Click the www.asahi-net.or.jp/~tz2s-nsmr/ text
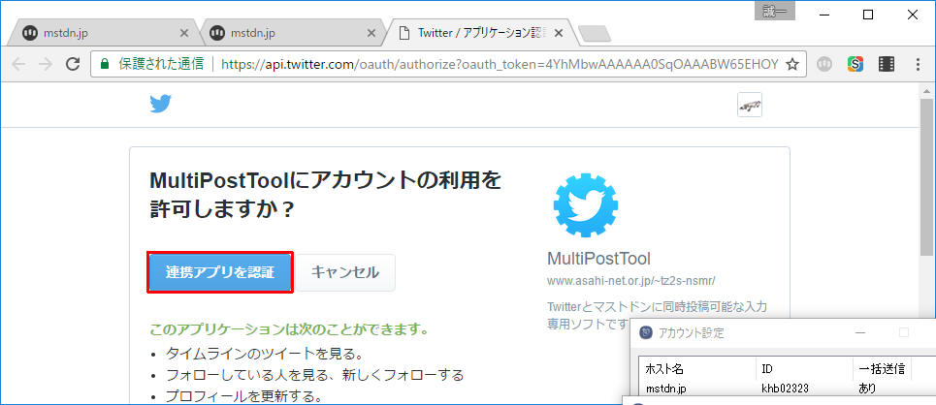 click(x=631, y=280)
